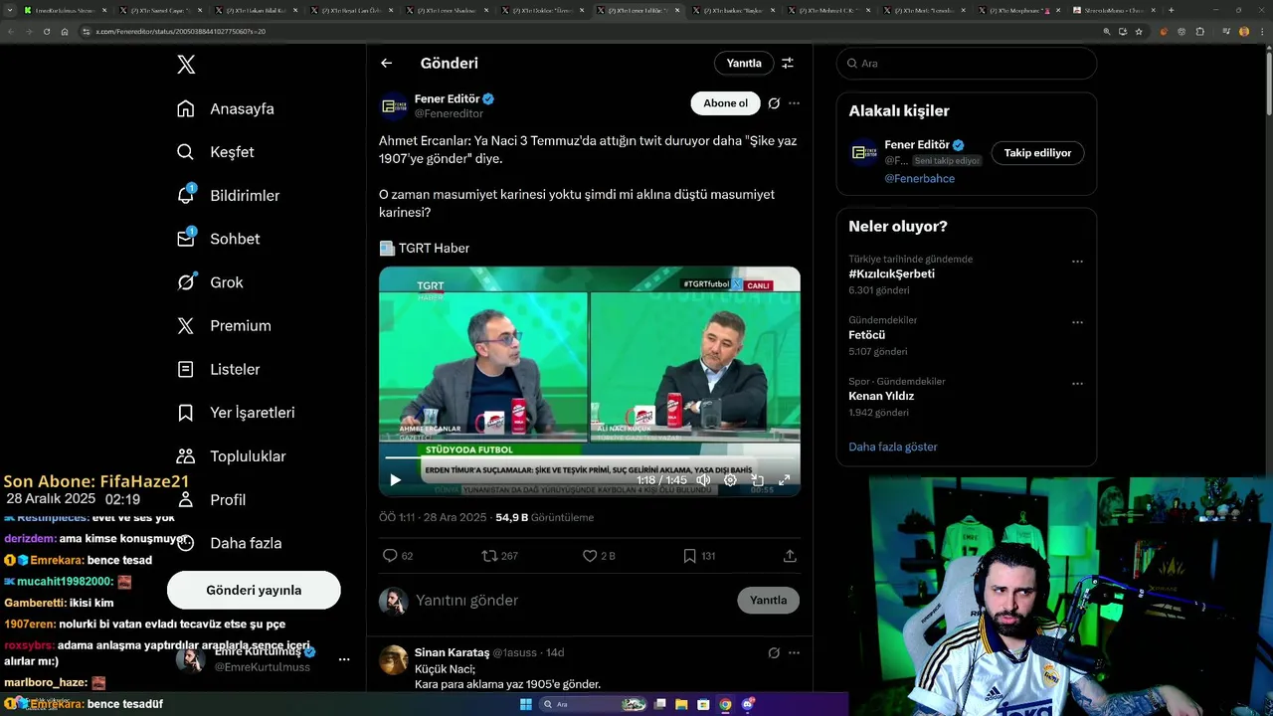Open the Fetöcü trending topic
This screenshot has height=716, width=1273.
866,335
